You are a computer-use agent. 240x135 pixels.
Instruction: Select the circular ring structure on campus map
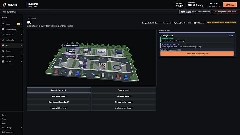pyautogui.click(x=117, y=67)
